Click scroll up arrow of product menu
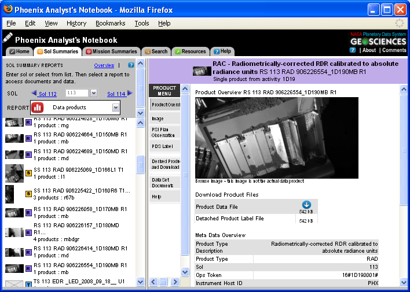The height and width of the screenshot is (292, 410). pos(185,89)
